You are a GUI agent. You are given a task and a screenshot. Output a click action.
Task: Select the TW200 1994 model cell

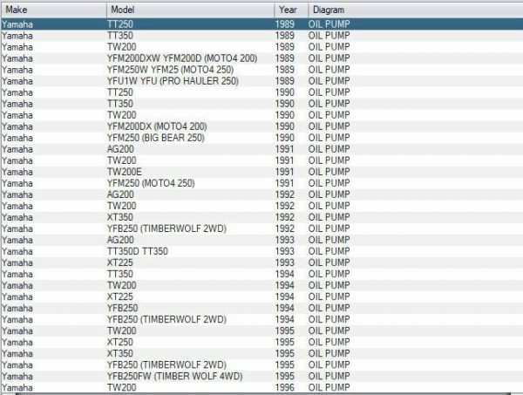tap(122, 285)
